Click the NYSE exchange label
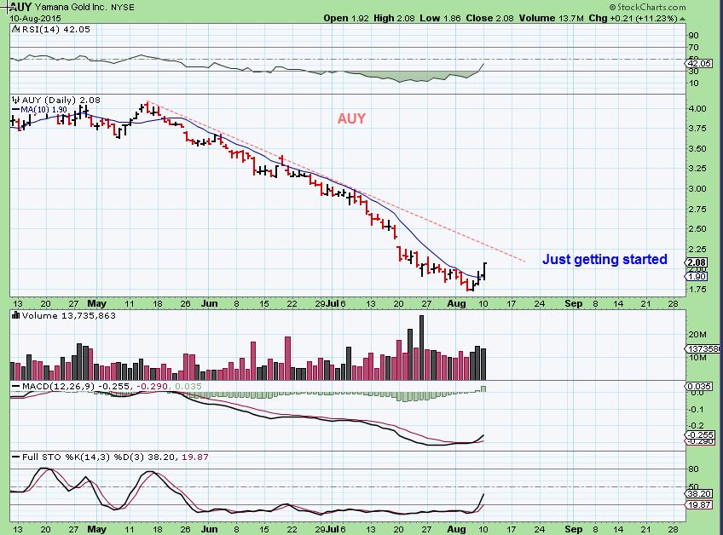The image size is (723, 535). 122,8
